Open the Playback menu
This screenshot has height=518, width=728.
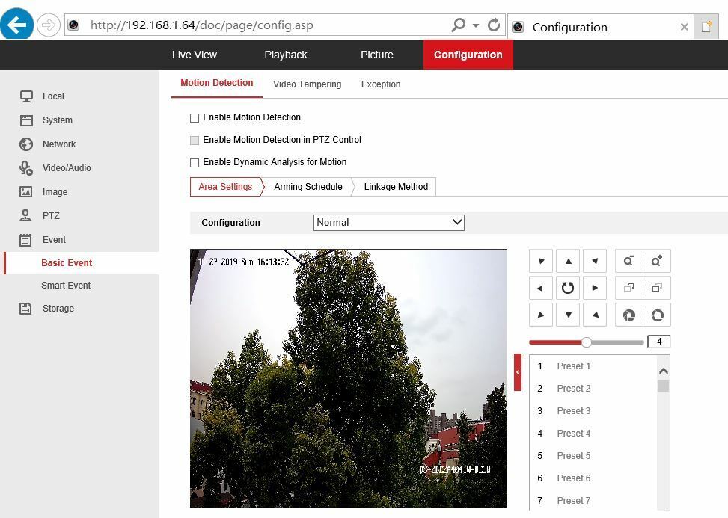[286, 55]
